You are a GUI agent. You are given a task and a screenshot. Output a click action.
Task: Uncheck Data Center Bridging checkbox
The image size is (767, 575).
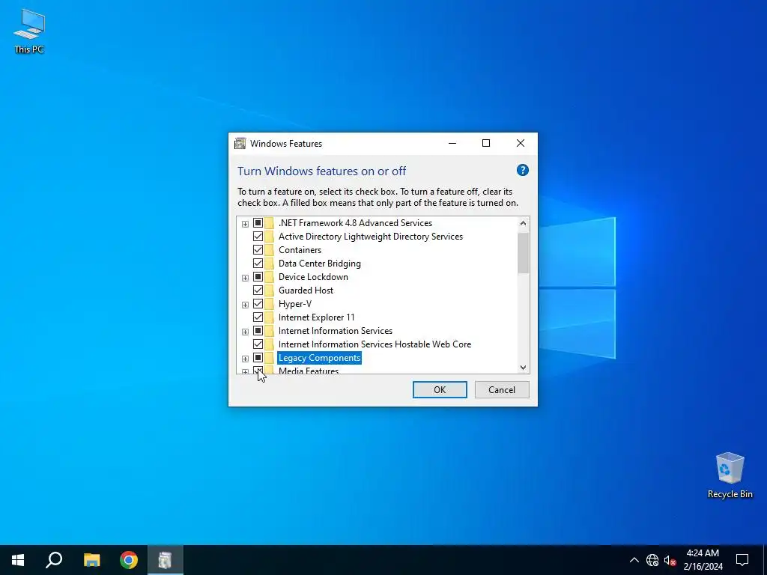258,264
